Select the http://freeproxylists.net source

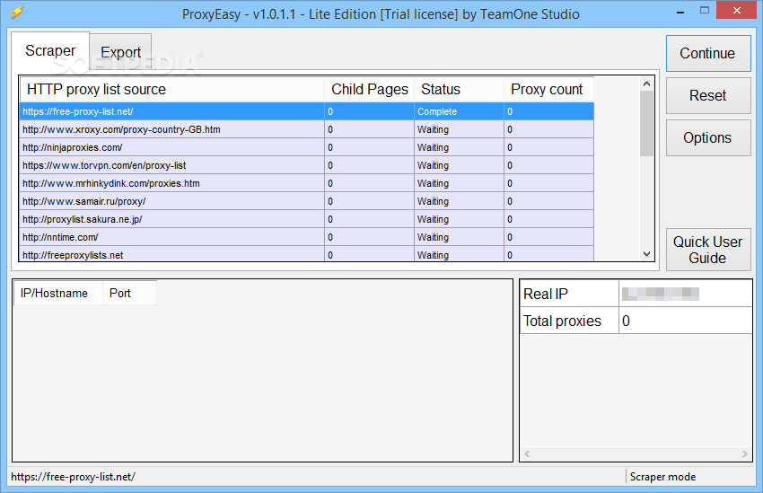tap(307, 254)
